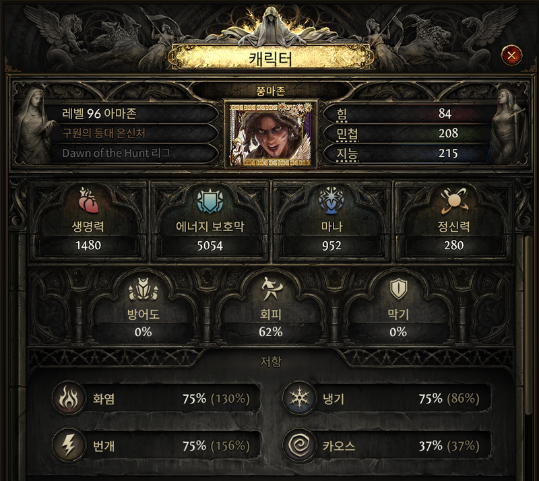Click the Amazon character portrait
The image size is (539, 481).
[271, 134]
